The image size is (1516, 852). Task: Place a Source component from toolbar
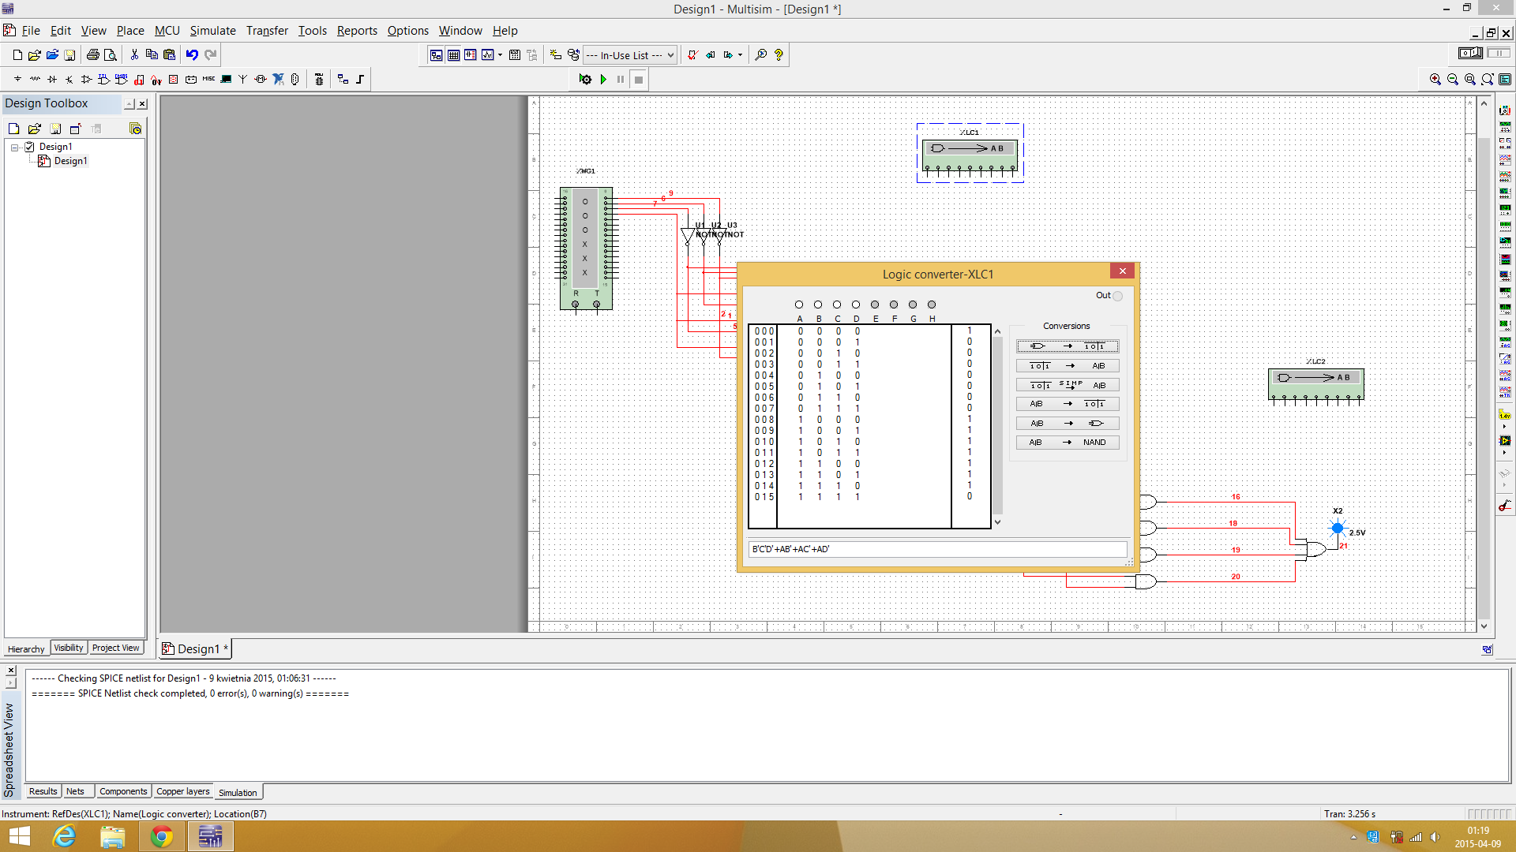[x=17, y=79]
